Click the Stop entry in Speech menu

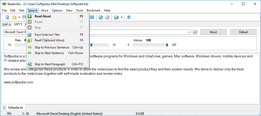[58, 28]
